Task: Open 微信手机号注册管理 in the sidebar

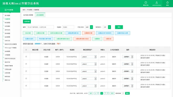Action: point(11,44)
